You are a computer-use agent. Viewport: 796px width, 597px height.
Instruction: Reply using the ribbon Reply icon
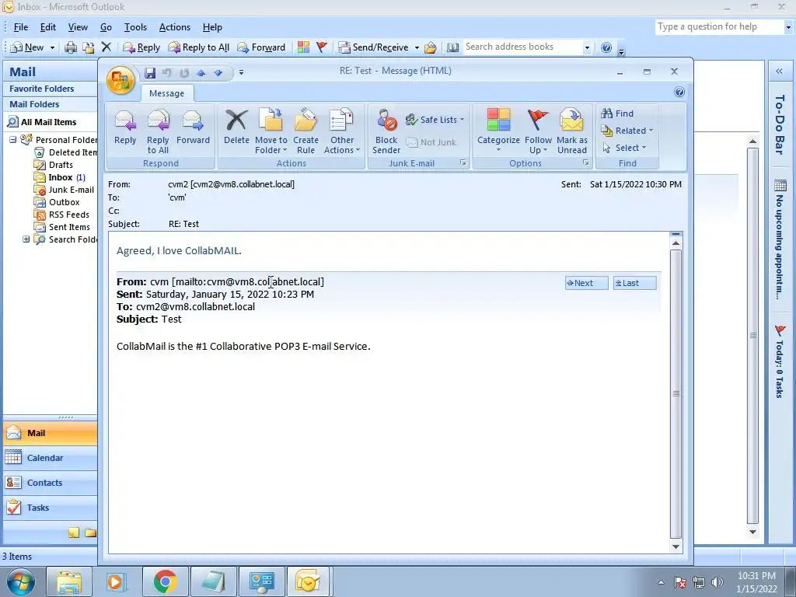click(x=125, y=127)
